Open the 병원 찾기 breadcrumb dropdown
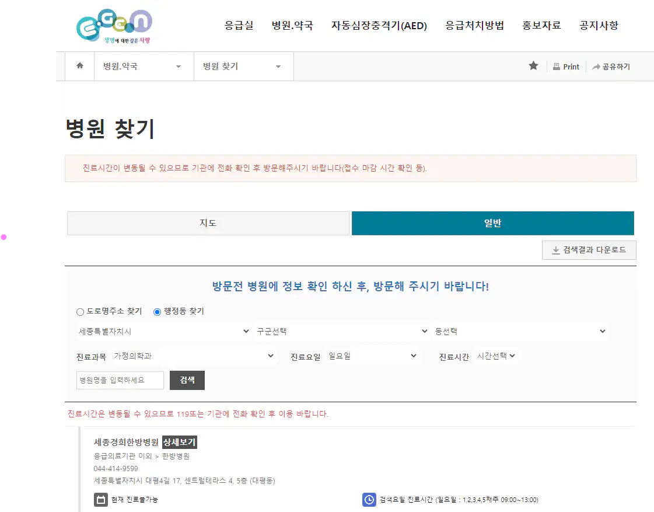Screen dimensions: 654x512 (243, 66)
